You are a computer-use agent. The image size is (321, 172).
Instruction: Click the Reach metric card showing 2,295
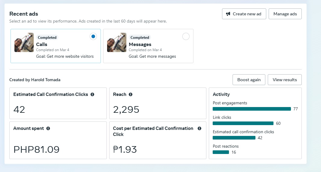(x=157, y=103)
